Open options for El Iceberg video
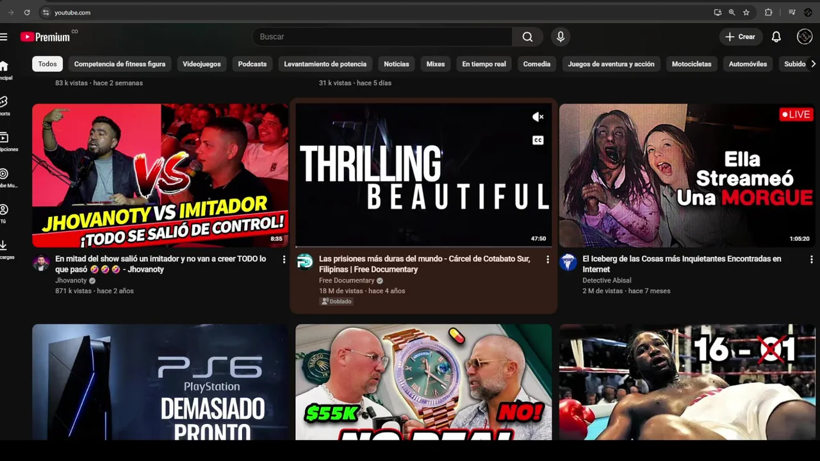Viewport: 820px width, 461px height. coord(811,259)
